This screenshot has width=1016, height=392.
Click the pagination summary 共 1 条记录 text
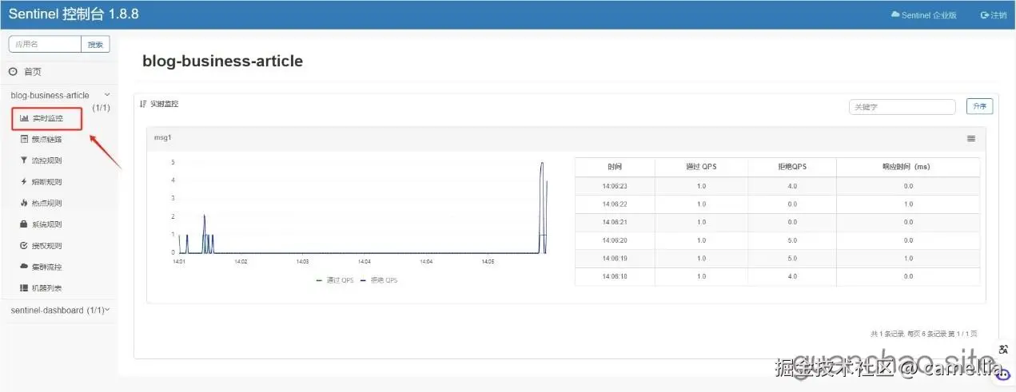[x=923, y=334]
